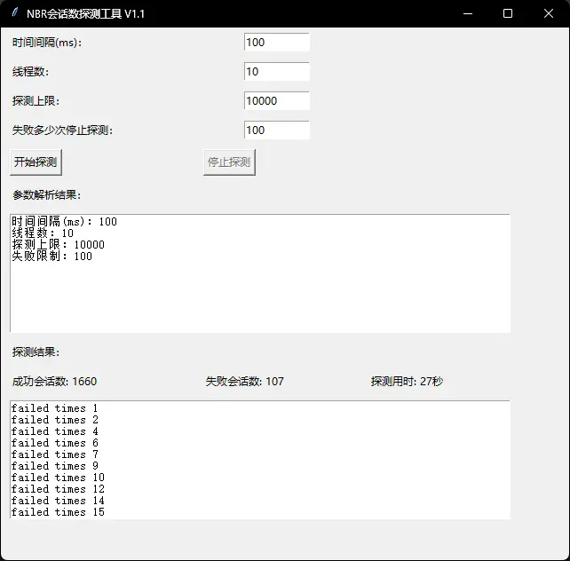Select the "failed times 15" log line

point(58,512)
